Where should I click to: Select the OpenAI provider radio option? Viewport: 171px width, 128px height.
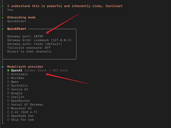point(37,70)
